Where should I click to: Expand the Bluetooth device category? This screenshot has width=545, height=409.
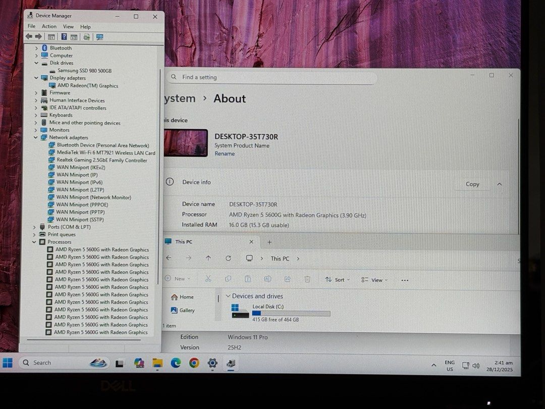coord(36,48)
